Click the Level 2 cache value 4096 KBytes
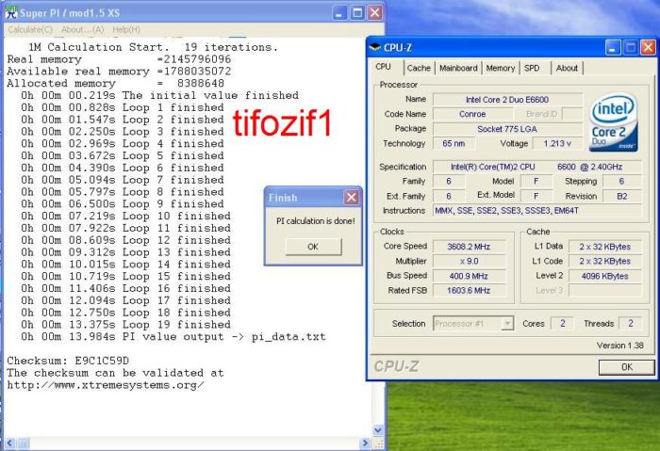Image resolution: width=660 pixels, height=451 pixels. coord(605,276)
